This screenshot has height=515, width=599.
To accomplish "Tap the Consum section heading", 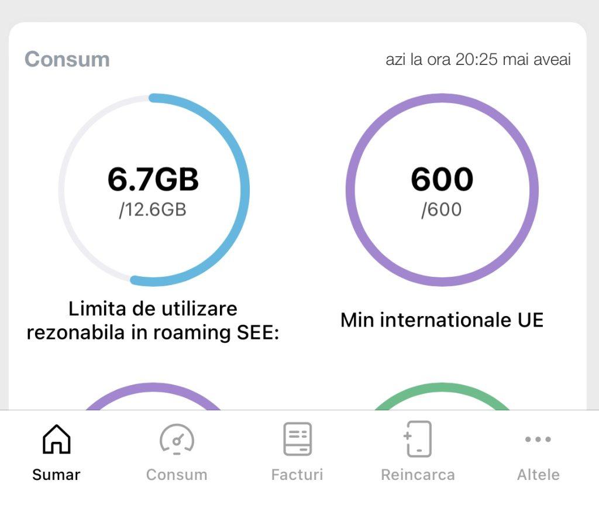I will pyautogui.click(x=67, y=60).
